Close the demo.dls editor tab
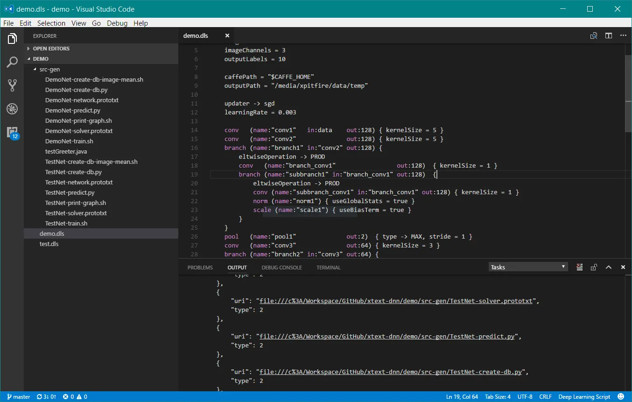 point(227,35)
